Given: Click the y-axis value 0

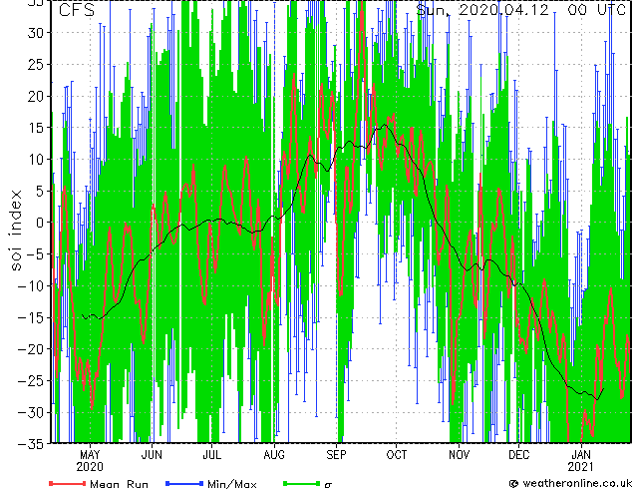Looking at the screenshot, I should 40,223.
